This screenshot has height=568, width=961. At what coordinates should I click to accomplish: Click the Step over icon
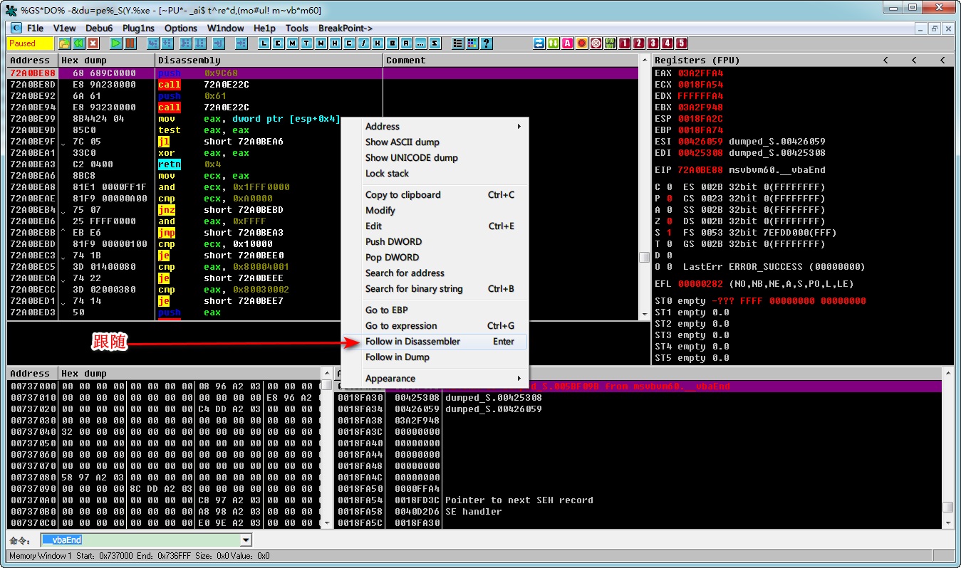(167, 43)
